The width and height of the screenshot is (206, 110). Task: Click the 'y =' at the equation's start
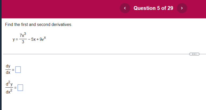(x=15, y=39)
